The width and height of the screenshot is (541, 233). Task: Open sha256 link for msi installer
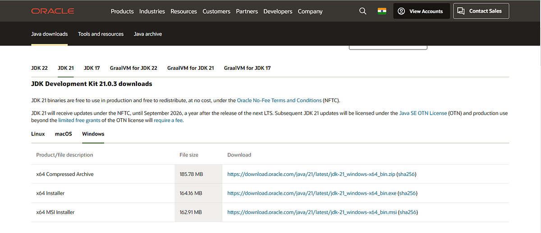click(x=408, y=212)
